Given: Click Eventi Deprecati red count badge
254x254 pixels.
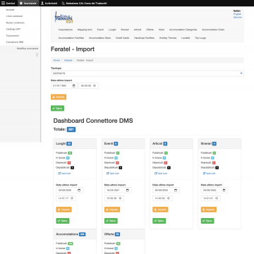Looking at the screenshot, I should tap(117, 163).
